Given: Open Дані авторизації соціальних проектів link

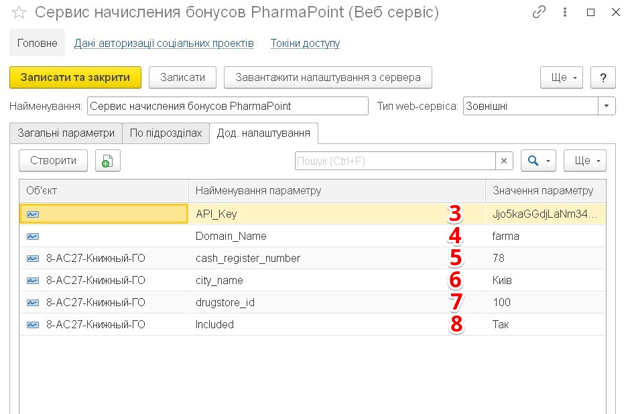Looking at the screenshot, I should (x=164, y=44).
